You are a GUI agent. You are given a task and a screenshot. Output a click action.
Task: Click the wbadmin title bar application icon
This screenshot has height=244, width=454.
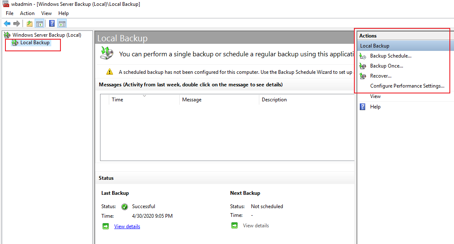[x=5, y=4]
